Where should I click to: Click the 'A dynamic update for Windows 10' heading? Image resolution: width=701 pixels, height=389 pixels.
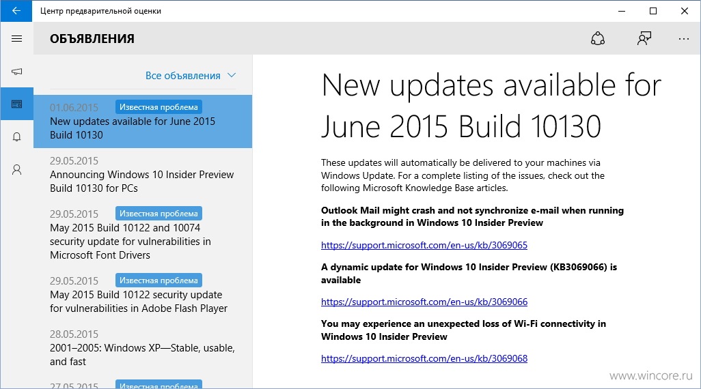tap(469, 274)
